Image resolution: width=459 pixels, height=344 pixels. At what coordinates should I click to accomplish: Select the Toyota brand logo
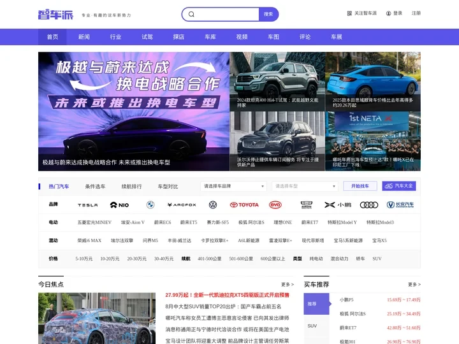coord(244,204)
